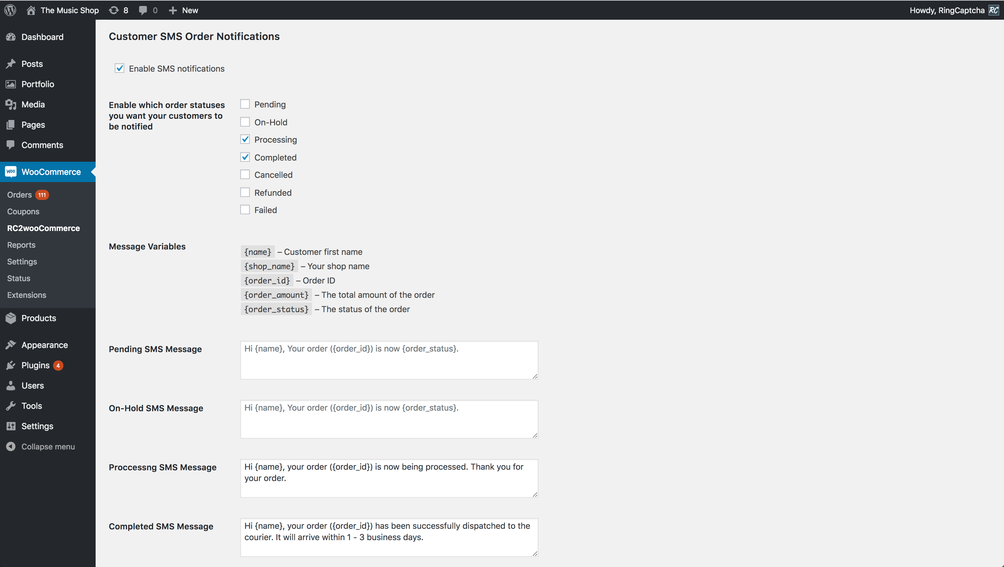
Task: Open the Orders submenu item
Action: (19, 195)
